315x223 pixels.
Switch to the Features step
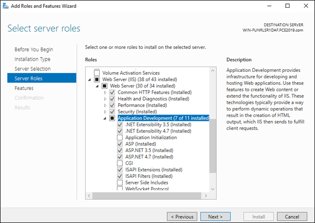coord(24,88)
